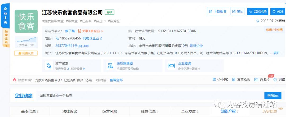Click hashtag #零售业
286x117 pixels.
pos(72,21)
